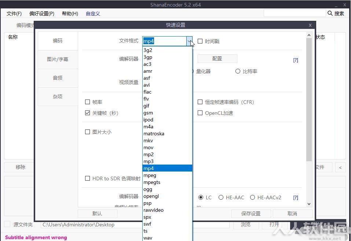Screen dimensions: 351x241
Task: Click the search magnifier icon
Action: (x=330, y=13)
